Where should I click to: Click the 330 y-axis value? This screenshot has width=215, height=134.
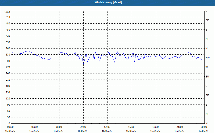click(8, 55)
